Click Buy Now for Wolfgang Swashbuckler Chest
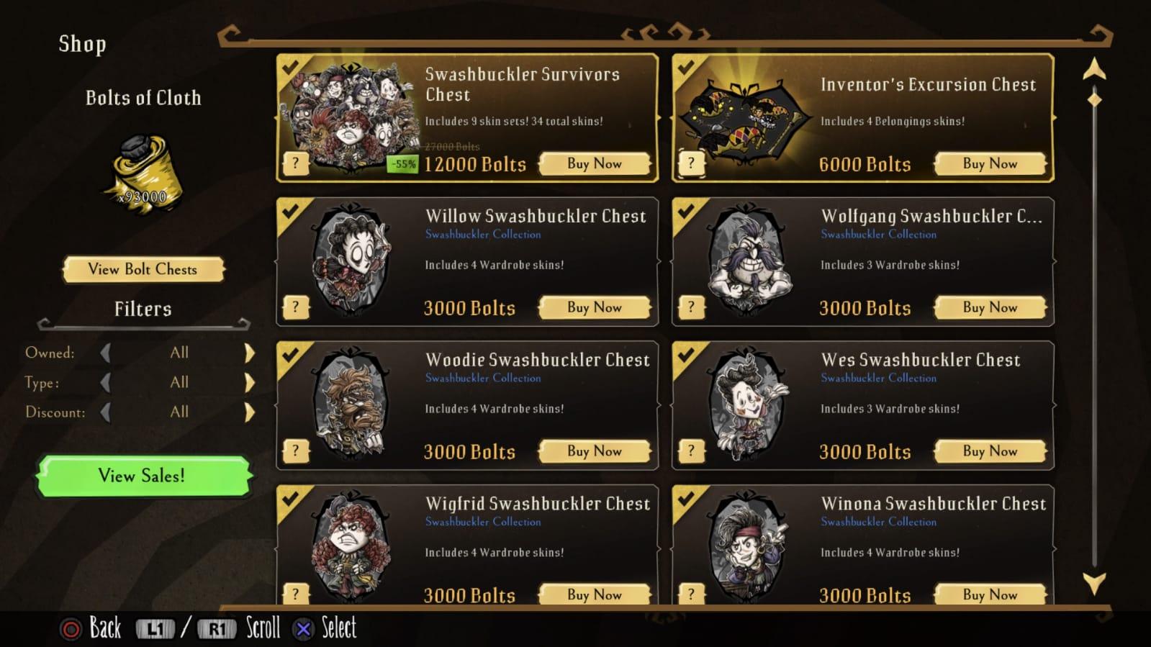 990,307
